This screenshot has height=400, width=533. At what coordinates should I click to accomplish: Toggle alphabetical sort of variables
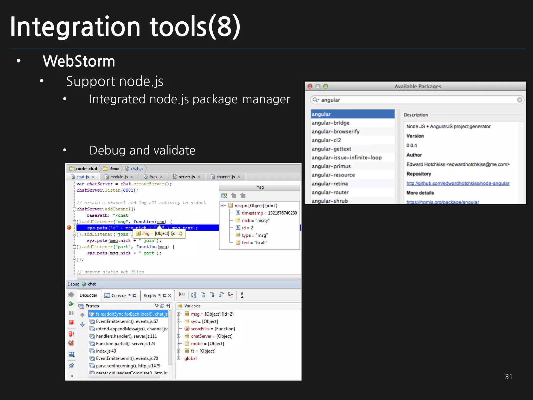(242, 295)
